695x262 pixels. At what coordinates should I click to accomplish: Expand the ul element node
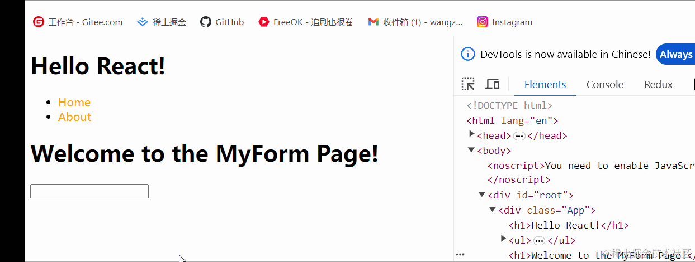[503, 239]
